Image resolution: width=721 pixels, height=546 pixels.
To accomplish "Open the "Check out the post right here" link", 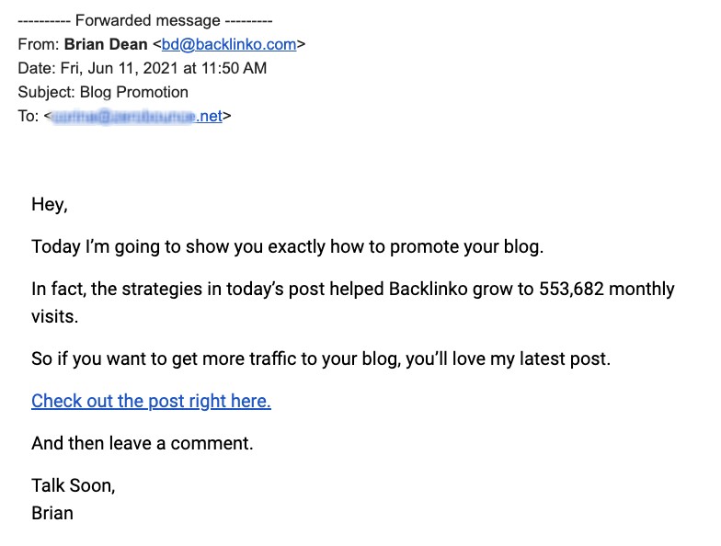I will click(151, 401).
